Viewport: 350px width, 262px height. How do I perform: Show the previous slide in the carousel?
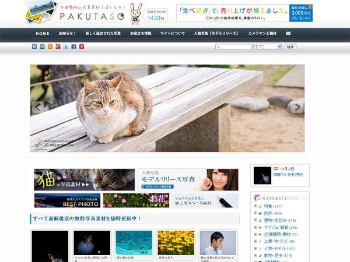pos(38,107)
